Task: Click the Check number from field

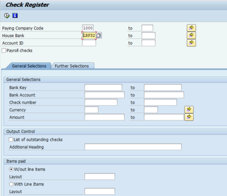Action: click(x=101, y=102)
